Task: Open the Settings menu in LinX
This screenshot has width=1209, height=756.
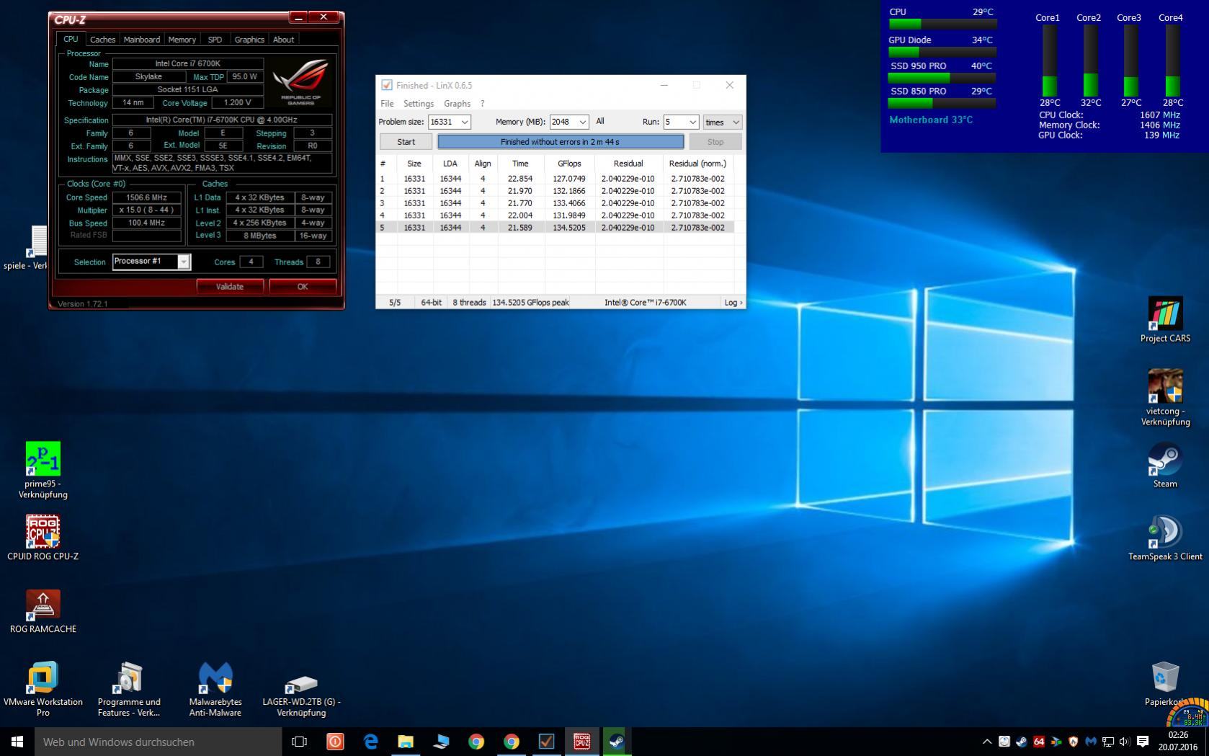Action: click(419, 104)
